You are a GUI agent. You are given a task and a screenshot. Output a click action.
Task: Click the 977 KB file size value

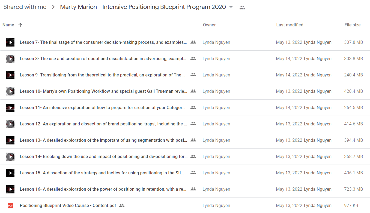pyautogui.click(x=351, y=205)
